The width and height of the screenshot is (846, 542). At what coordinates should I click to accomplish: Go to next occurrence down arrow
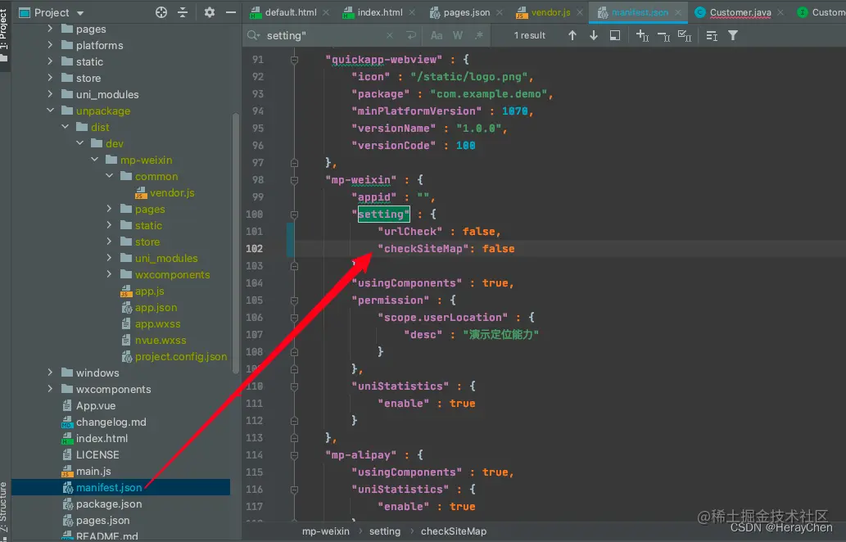coord(594,35)
